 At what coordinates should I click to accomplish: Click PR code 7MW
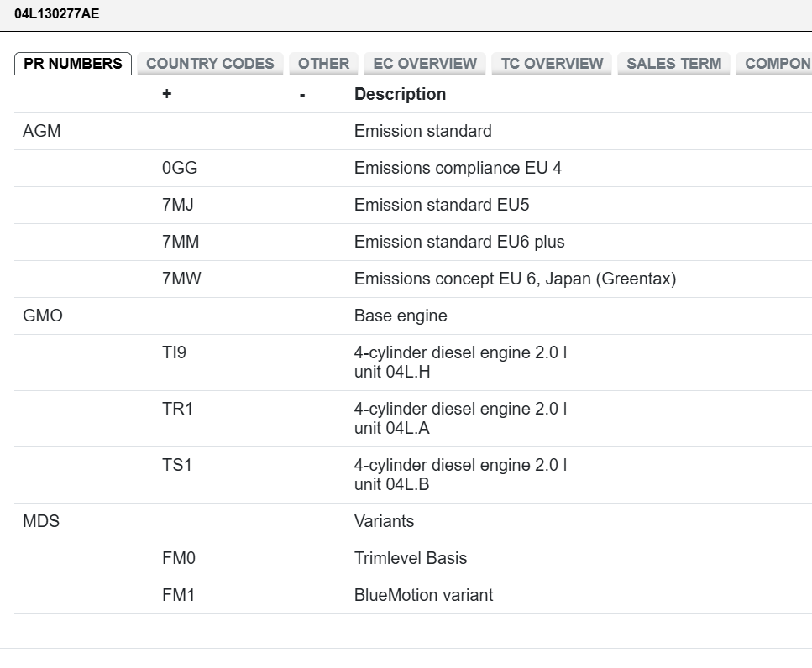181,279
